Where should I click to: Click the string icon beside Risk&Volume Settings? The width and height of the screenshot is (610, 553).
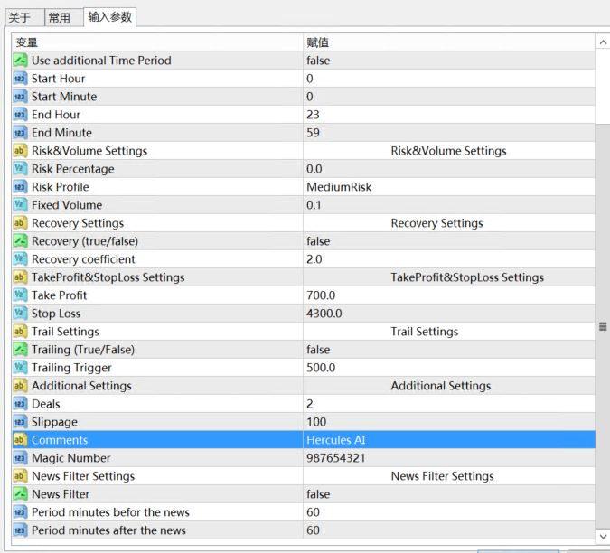(20, 151)
